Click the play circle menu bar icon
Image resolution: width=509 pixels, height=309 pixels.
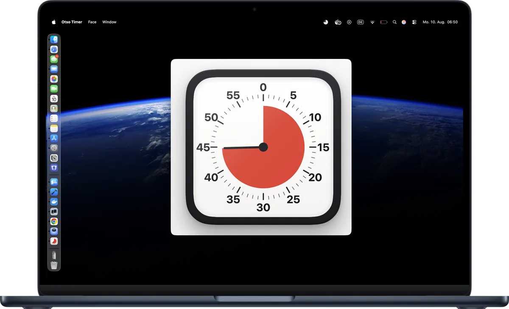point(349,22)
